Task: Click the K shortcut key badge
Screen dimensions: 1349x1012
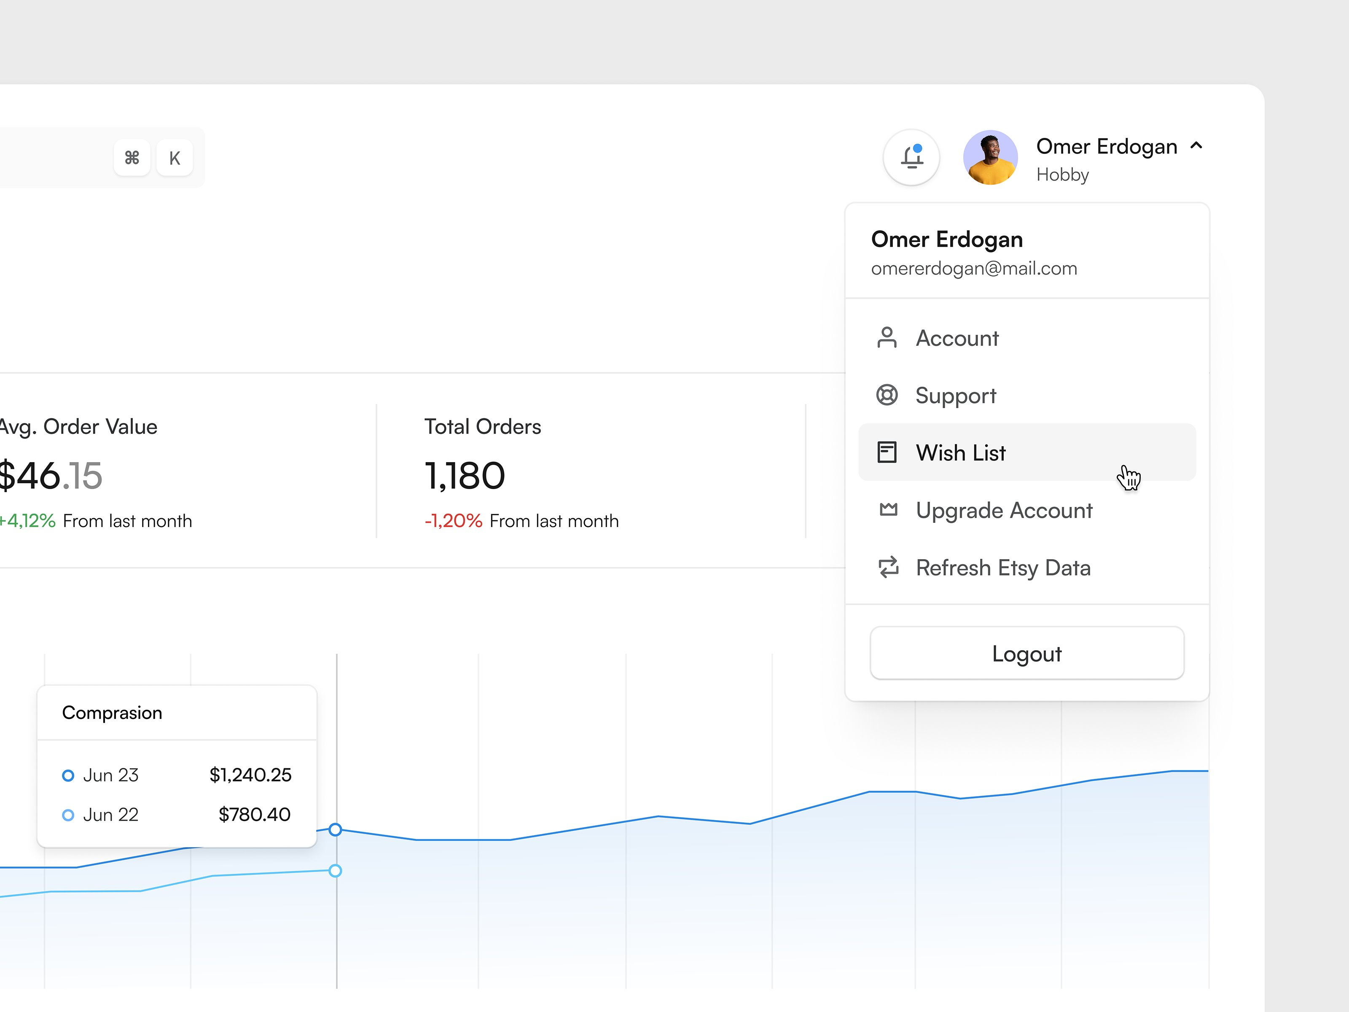Action: [175, 158]
